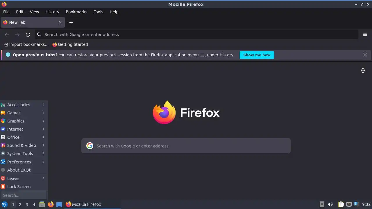This screenshot has height=209, width=372.
Task: Expand the Leave submenu
Action: (x=24, y=178)
